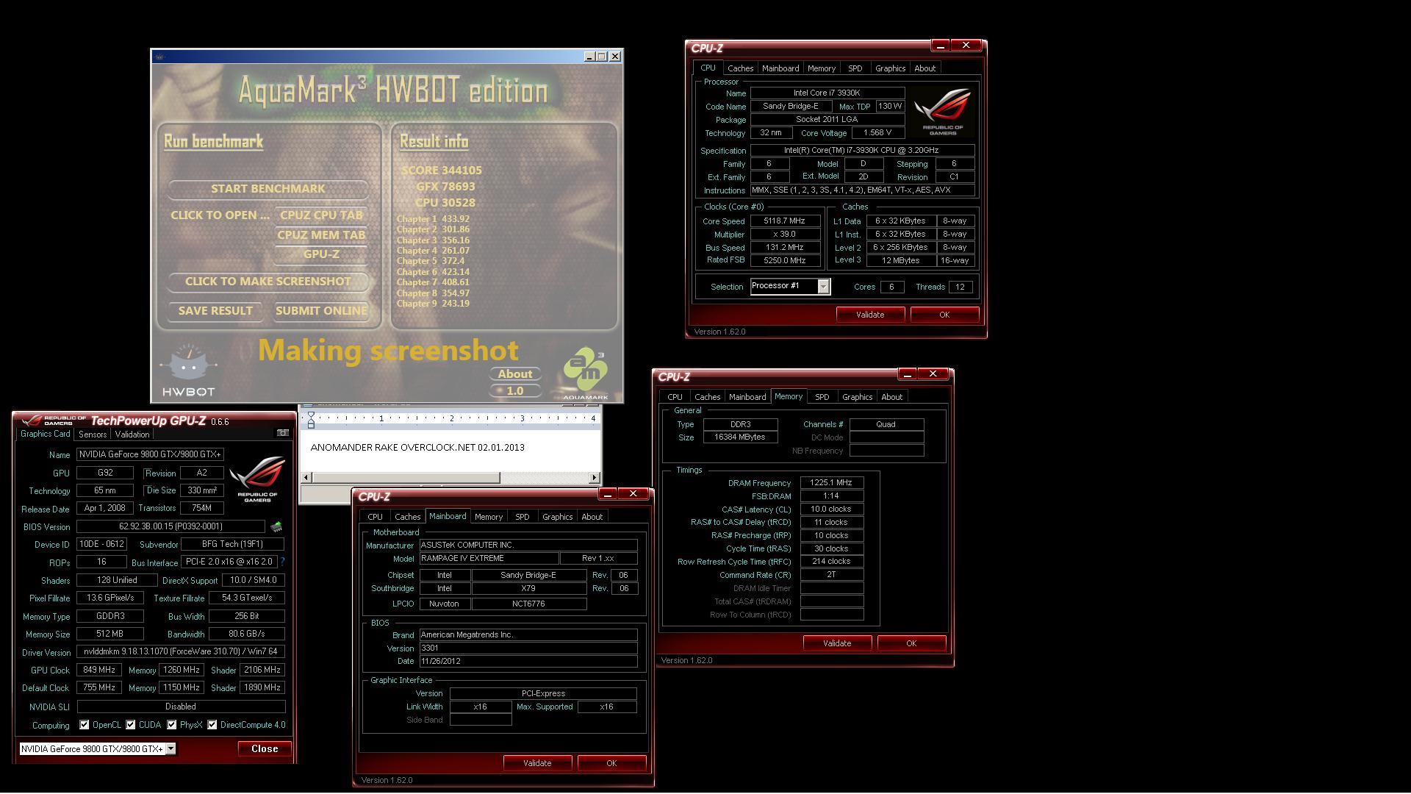Open Graphics tab in CPU-Z CPU window

click(x=890, y=68)
